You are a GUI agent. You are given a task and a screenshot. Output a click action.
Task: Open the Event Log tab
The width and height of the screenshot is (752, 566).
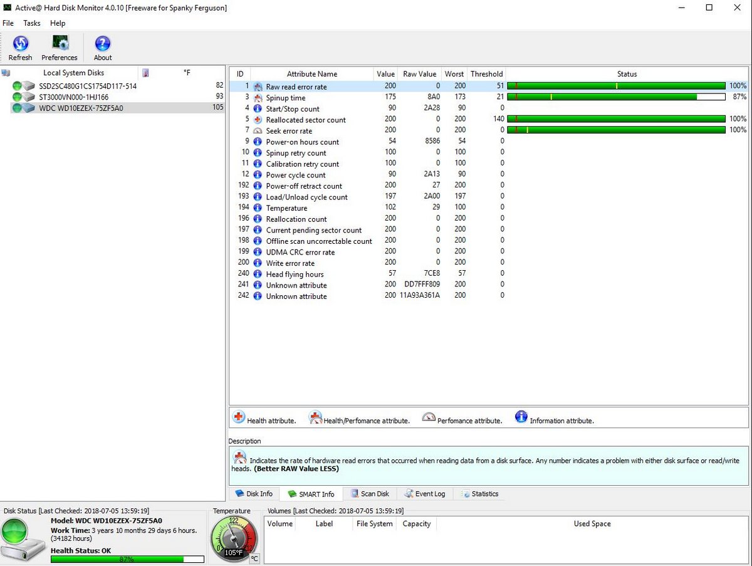pyautogui.click(x=425, y=494)
